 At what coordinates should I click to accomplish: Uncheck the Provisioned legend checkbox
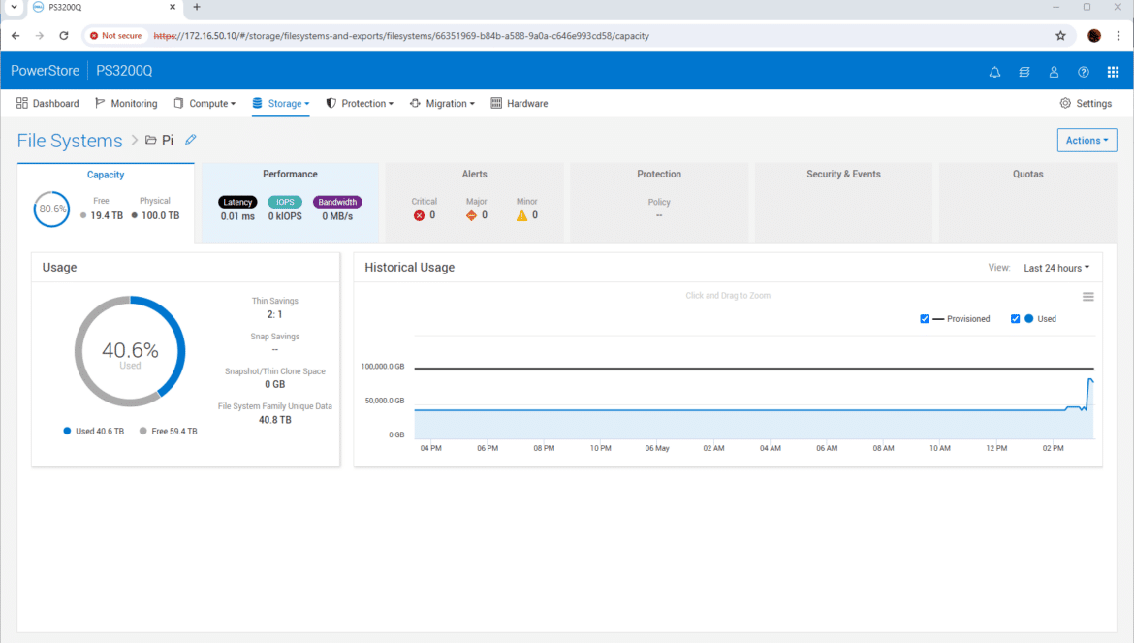(925, 319)
